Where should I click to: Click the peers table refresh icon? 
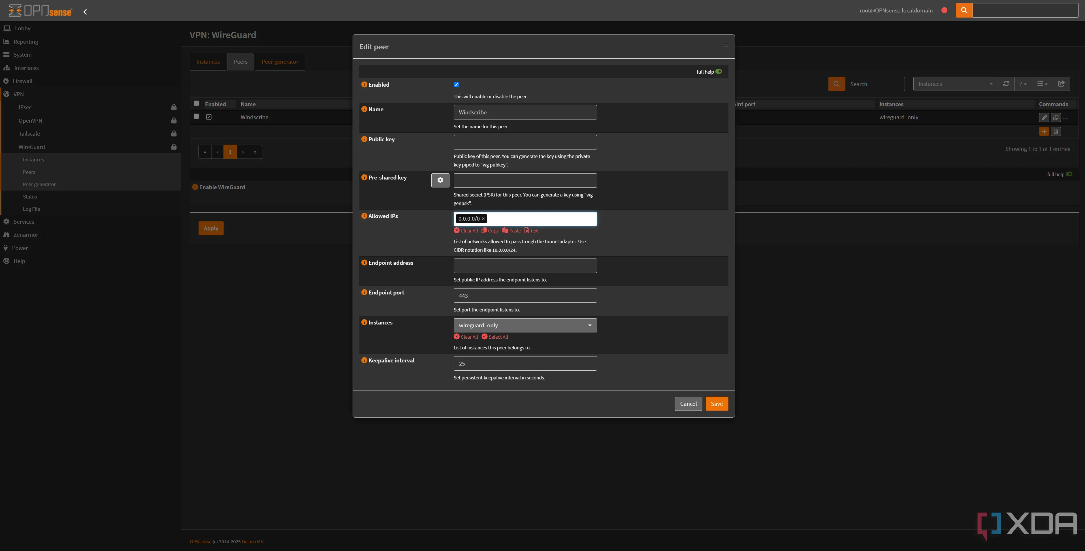pos(1006,84)
